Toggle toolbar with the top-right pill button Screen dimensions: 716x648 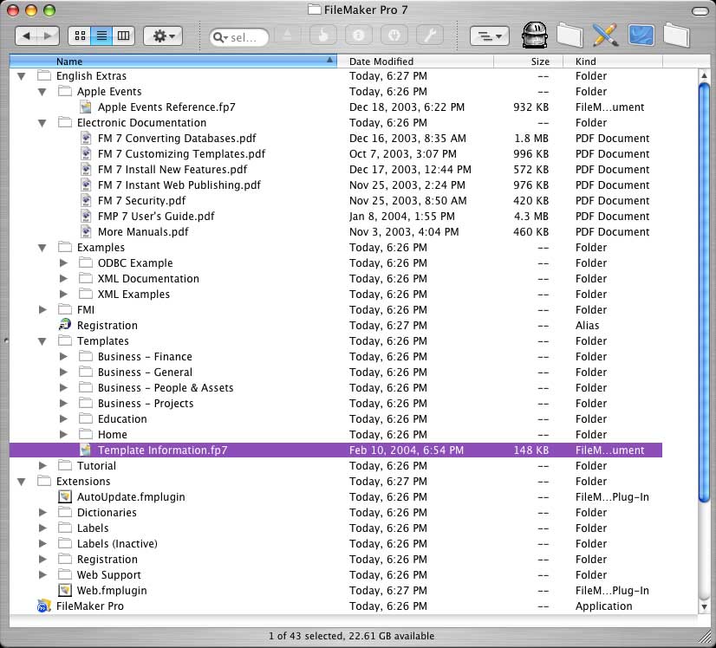[x=700, y=11]
